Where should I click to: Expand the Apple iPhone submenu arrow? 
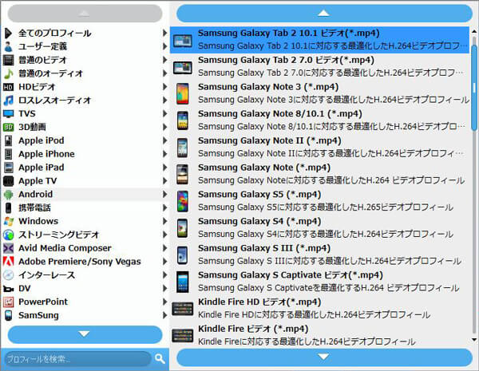[164, 154]
